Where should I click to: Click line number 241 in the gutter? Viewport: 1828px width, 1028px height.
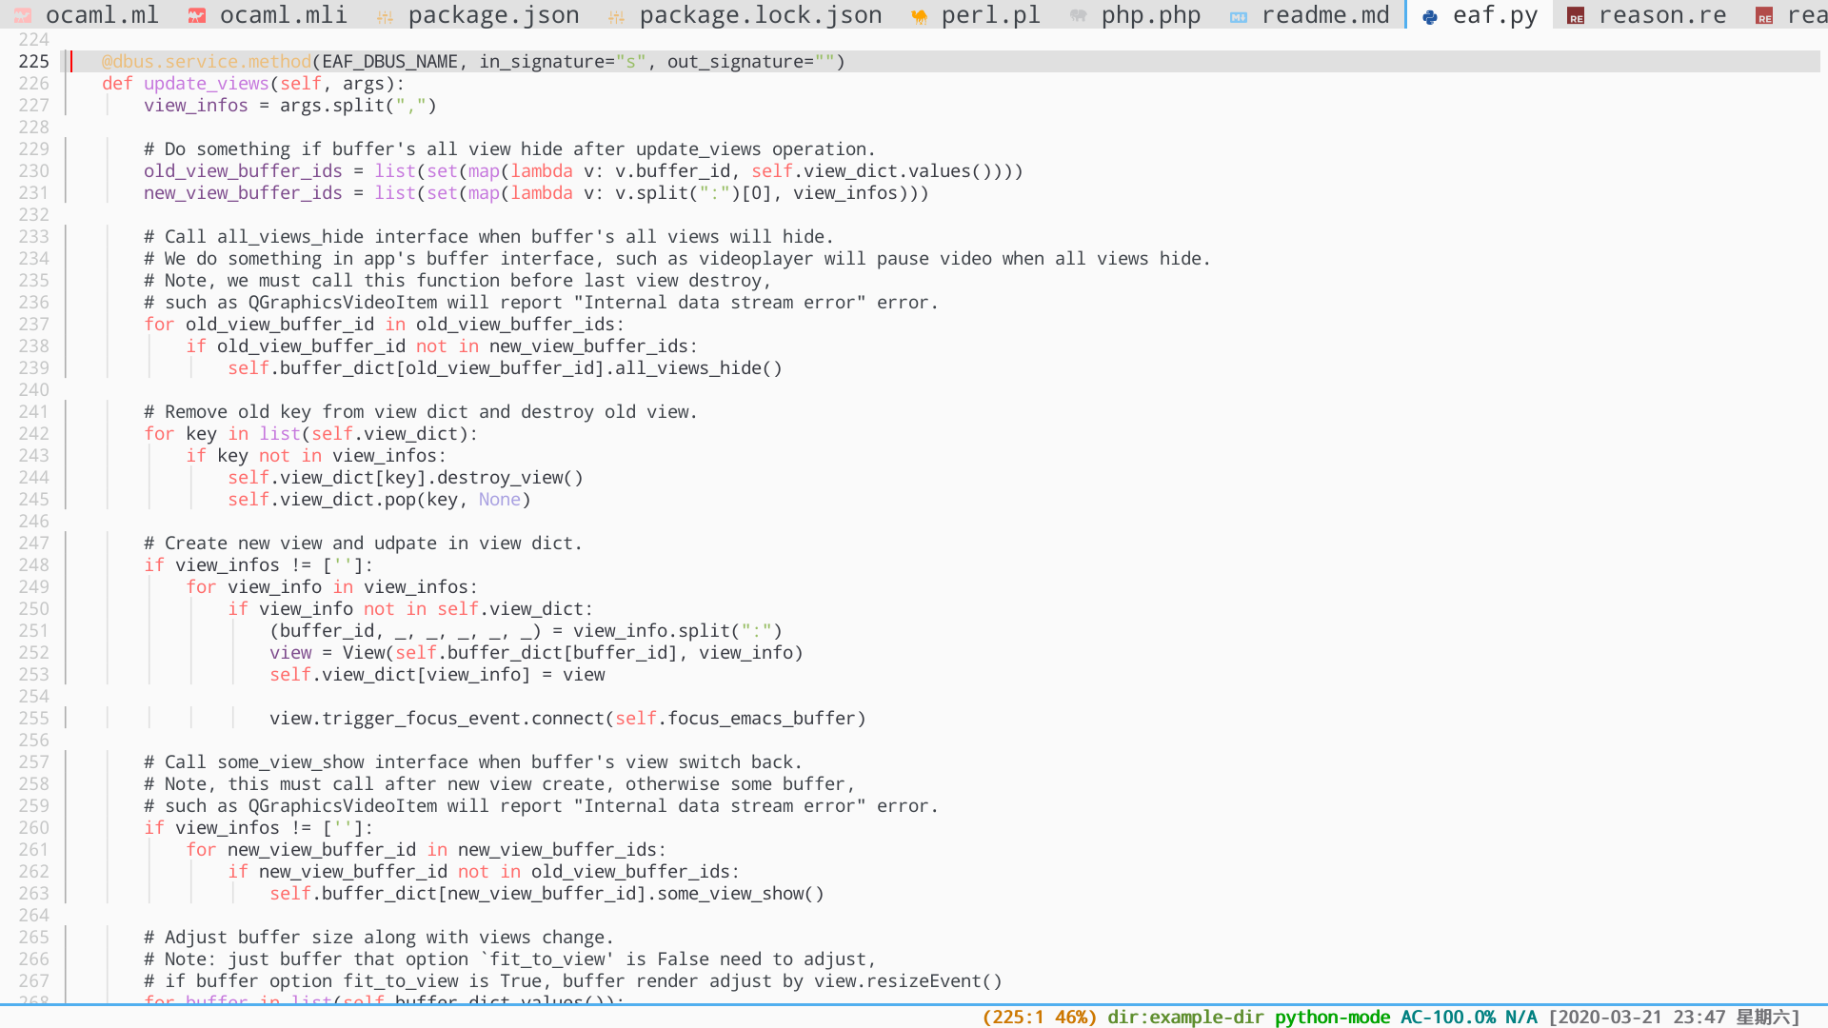click(33, 412)
